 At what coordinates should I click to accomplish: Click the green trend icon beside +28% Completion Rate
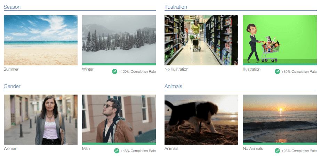277,151
